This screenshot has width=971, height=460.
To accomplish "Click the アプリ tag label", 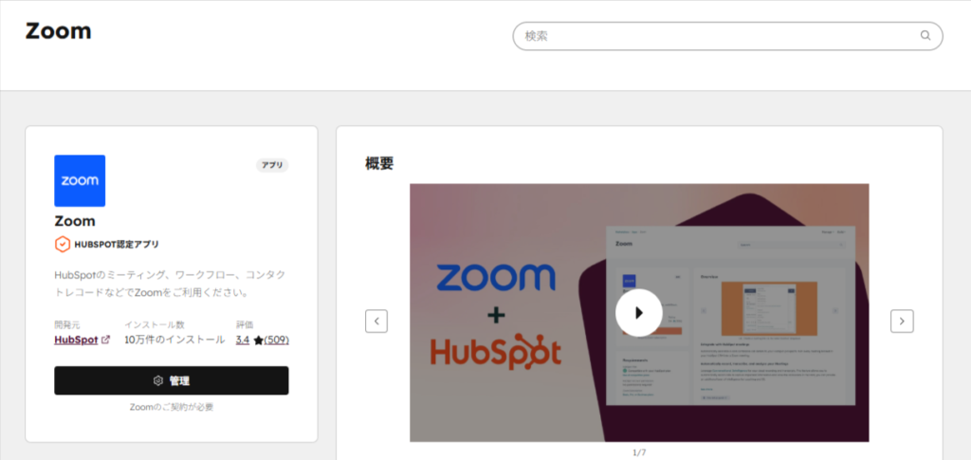I will [x=272, y=165].
